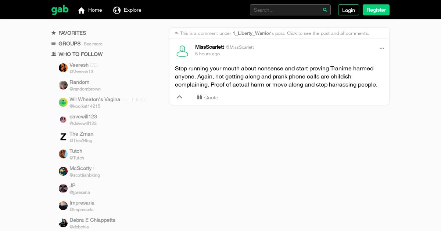Click the search magnifier icon
This screenshot has width=441, height=231.
tap(325, 10)
